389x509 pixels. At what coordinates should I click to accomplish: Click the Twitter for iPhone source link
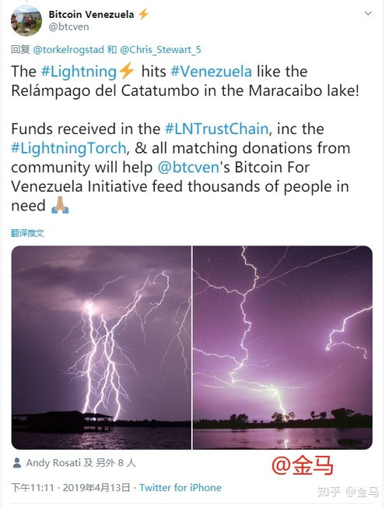tap(180, 488)
